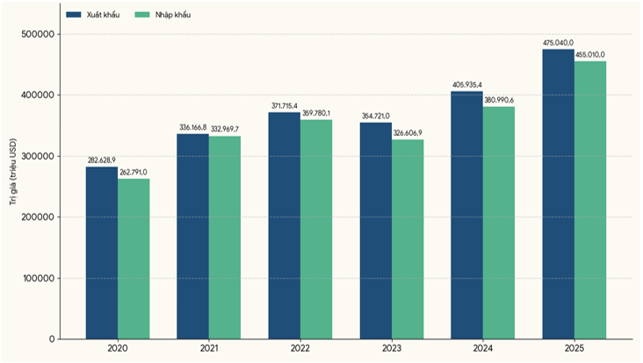The image size is (643, 363).
Task: Select the 2020 import bar
Action: (134, 259)
